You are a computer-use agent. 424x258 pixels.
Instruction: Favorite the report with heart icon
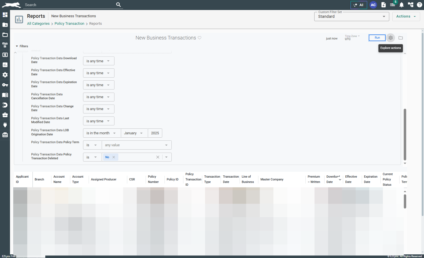pos(199,38)
